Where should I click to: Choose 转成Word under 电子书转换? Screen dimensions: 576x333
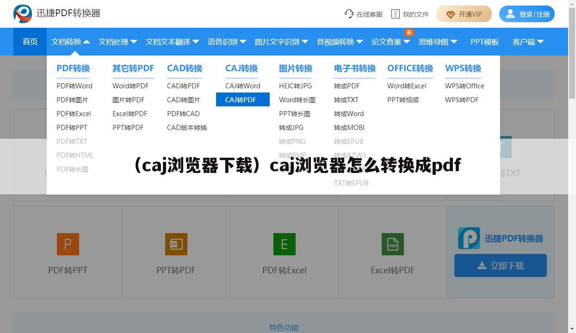(x=349, y=113)
